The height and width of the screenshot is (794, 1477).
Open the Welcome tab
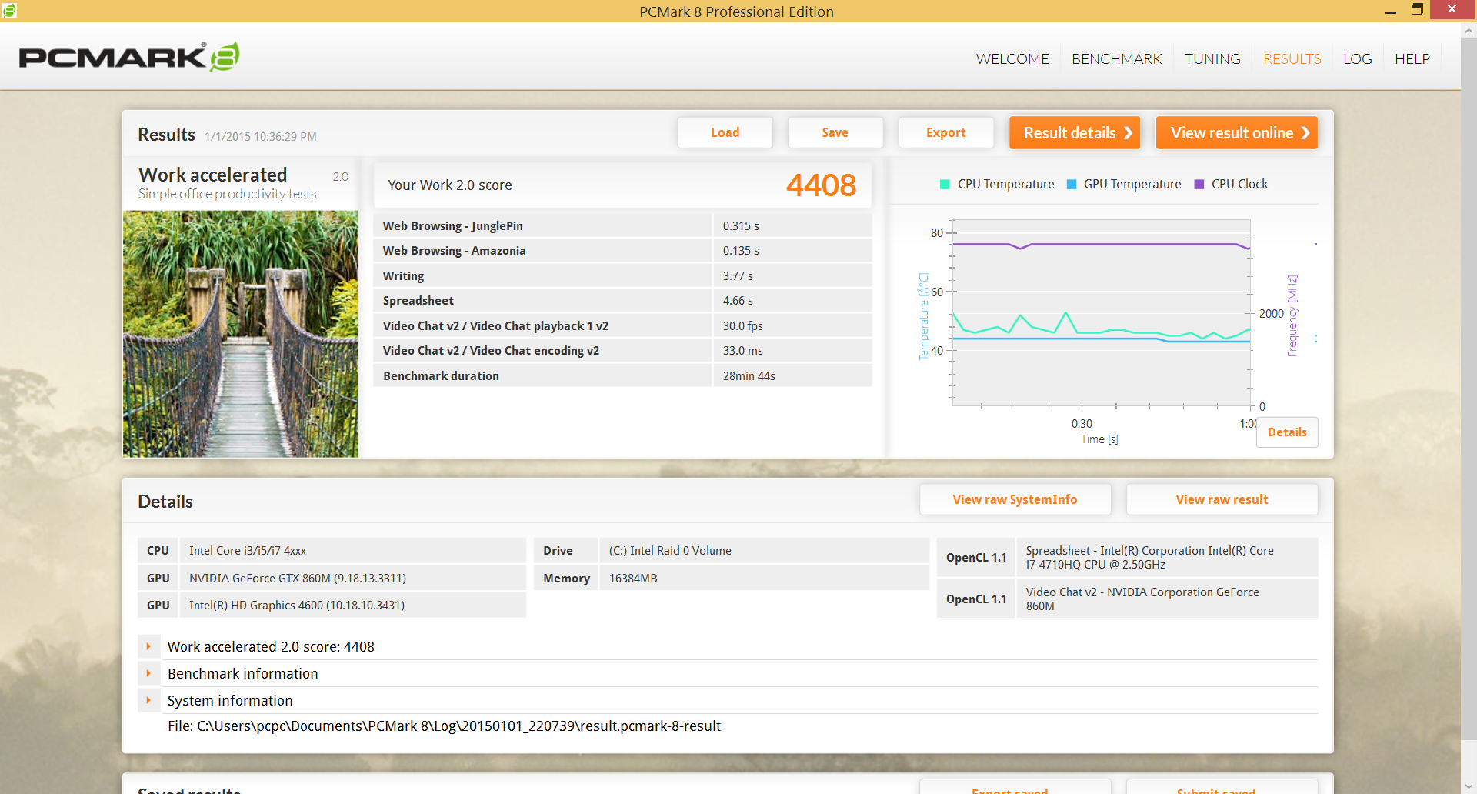tap(1012, 59)
